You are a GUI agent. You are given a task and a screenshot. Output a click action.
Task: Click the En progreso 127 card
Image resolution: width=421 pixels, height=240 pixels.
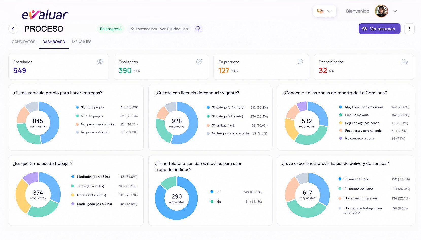tap(261, 67)
